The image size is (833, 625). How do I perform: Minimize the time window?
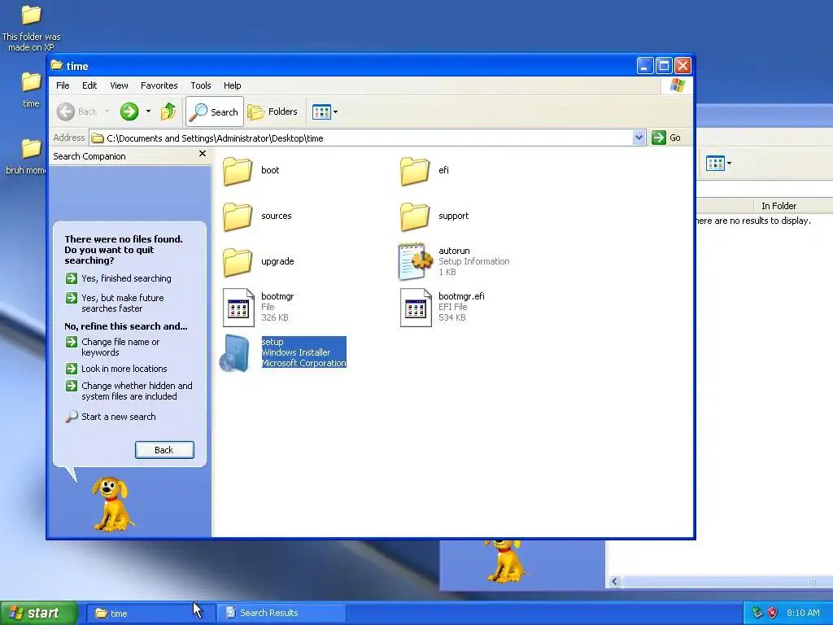tap(645, 66)
